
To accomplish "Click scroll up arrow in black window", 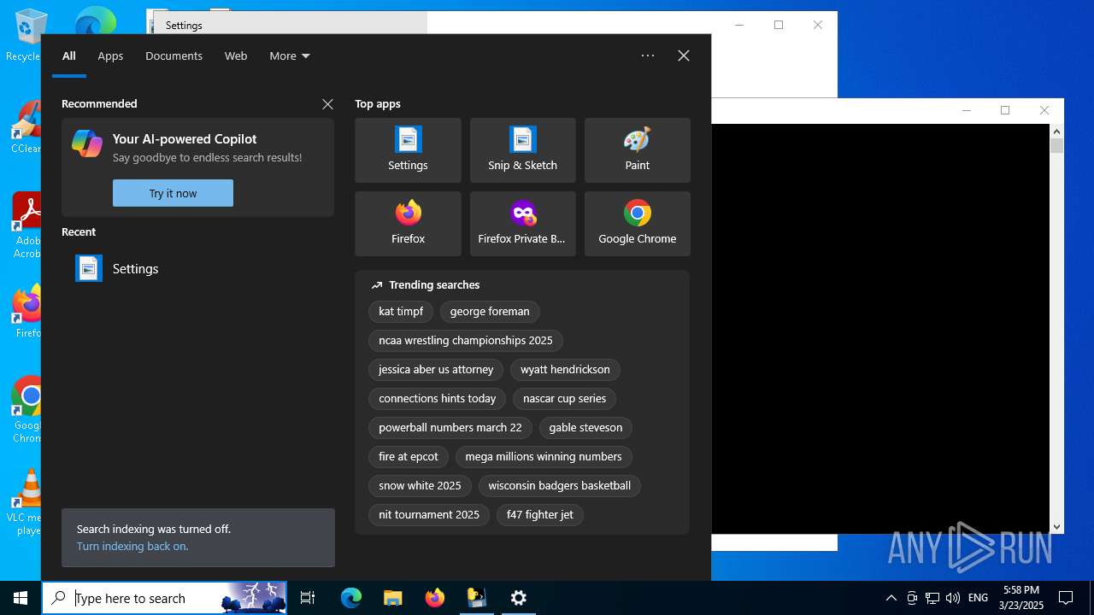I will (x=1057, y=132).
